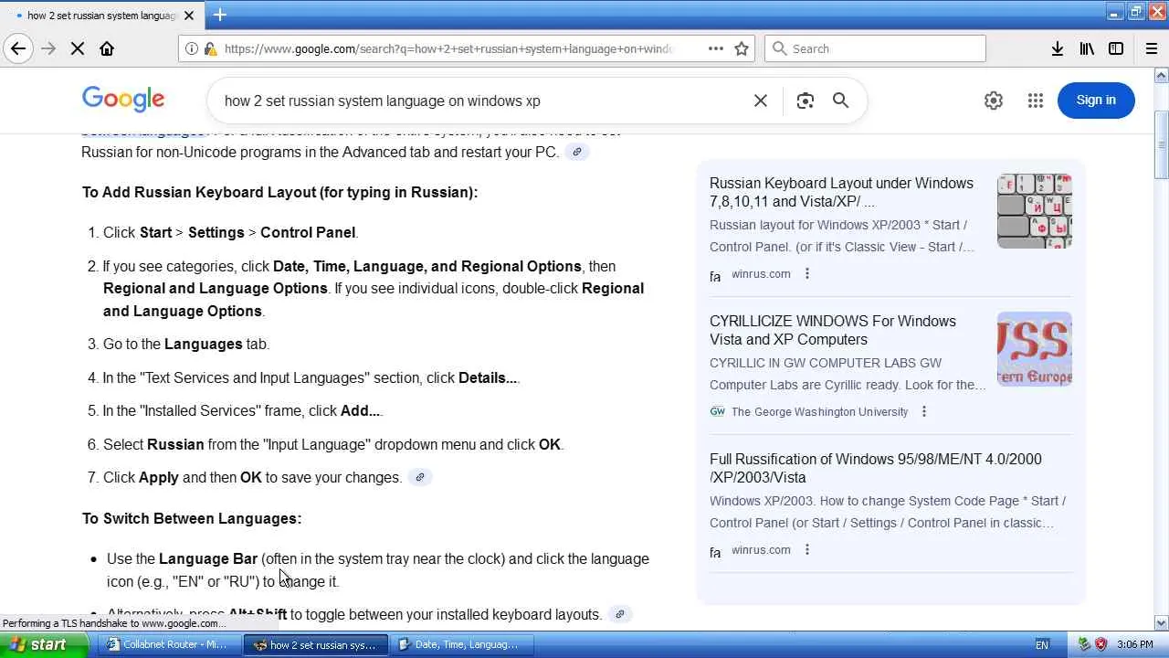Open source link after 'restart your PC'
The width and height of the screenshot is (1169, 658).
(x=577, y=152)
